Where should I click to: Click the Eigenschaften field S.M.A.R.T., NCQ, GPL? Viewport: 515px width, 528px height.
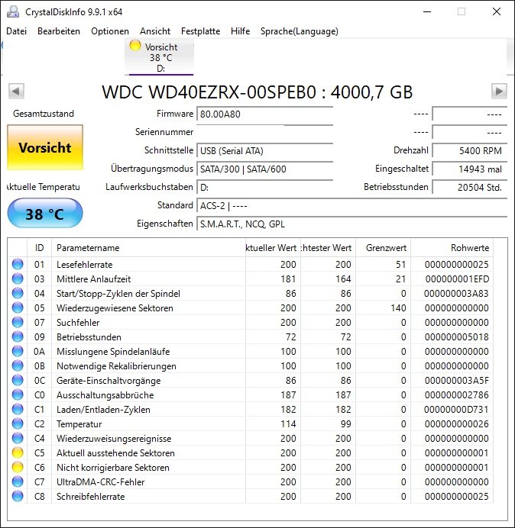click(x=351, y=224)
